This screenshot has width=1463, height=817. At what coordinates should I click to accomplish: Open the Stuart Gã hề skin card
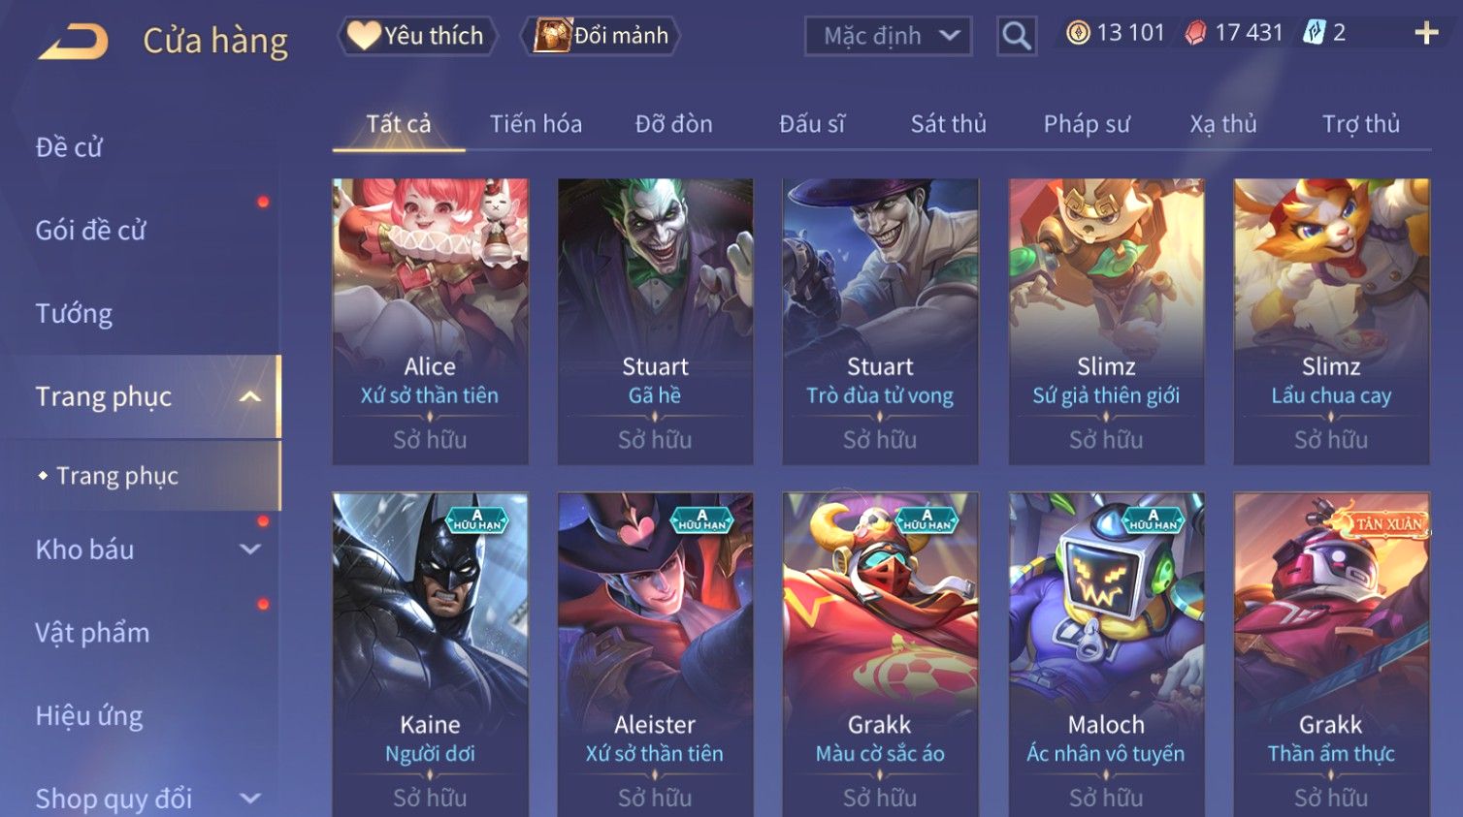point(655,321)
